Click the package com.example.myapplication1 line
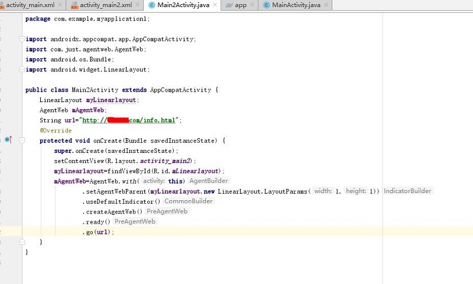The image size is (473, 284). (x=88, y=19)
